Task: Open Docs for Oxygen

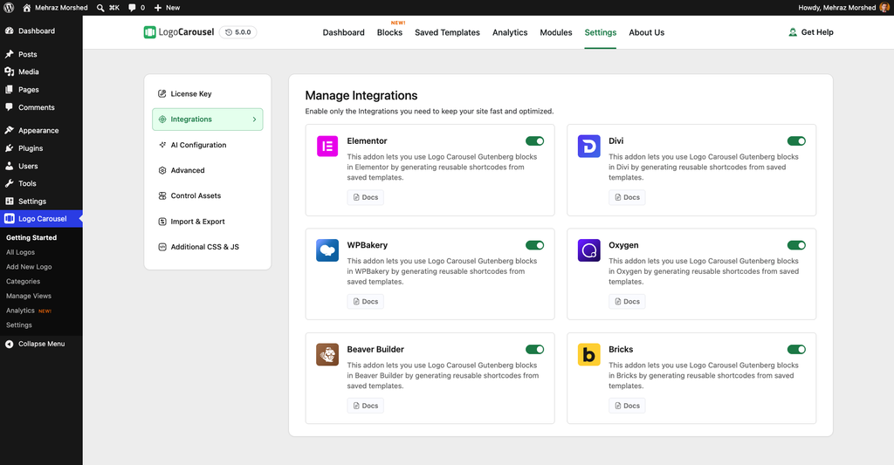Action: point(627,302)
